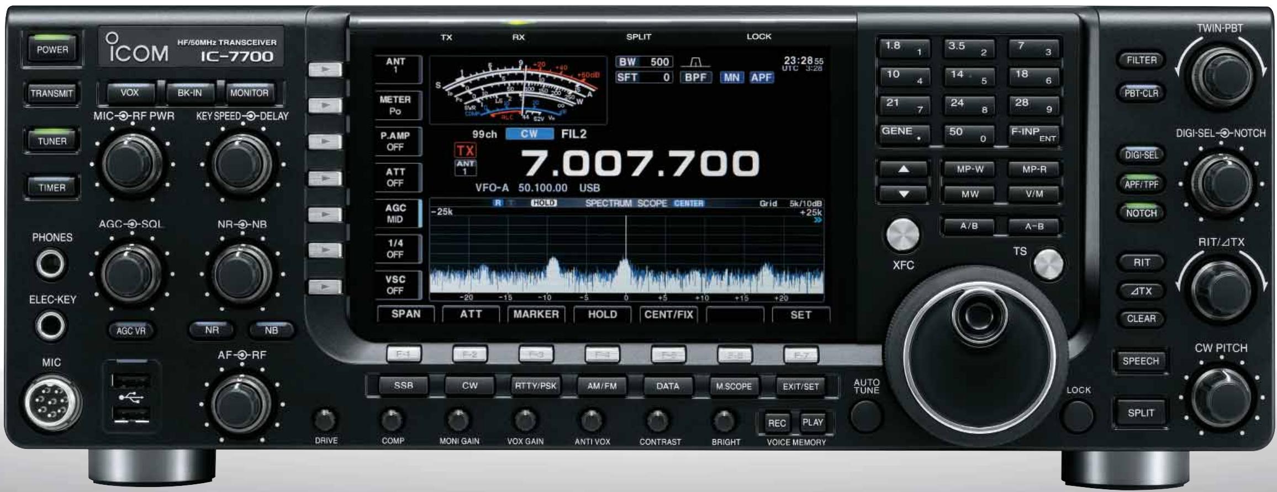Toggle BK-IN break-in mode
The height and width of the screenshot is (492, 1277).
point(189,93)
